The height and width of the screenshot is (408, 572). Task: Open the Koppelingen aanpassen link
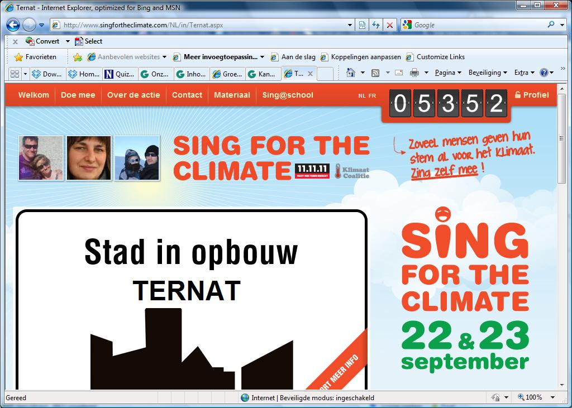pyautogui.click(x=360, y=57)
